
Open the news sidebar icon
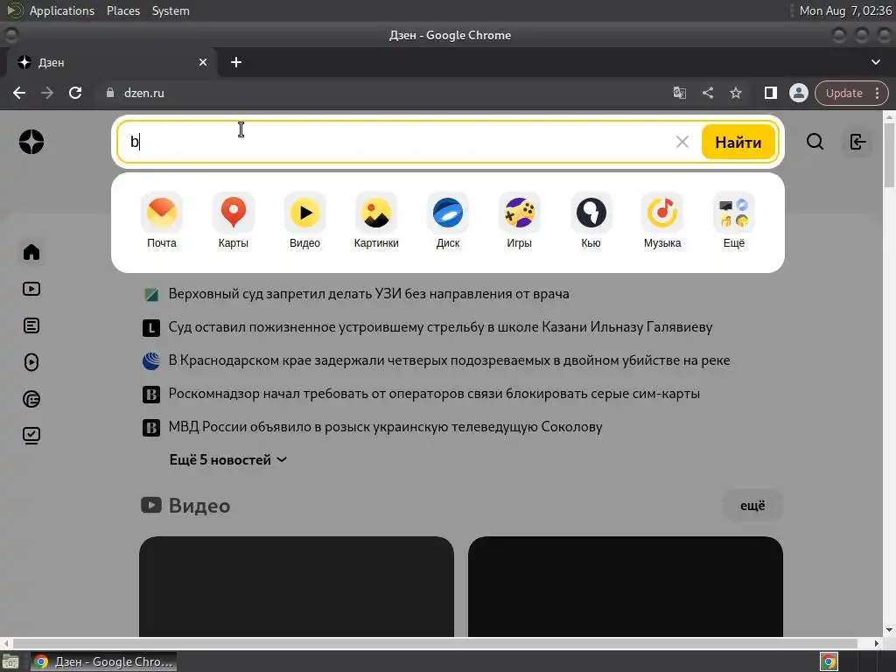coord(31,399)
